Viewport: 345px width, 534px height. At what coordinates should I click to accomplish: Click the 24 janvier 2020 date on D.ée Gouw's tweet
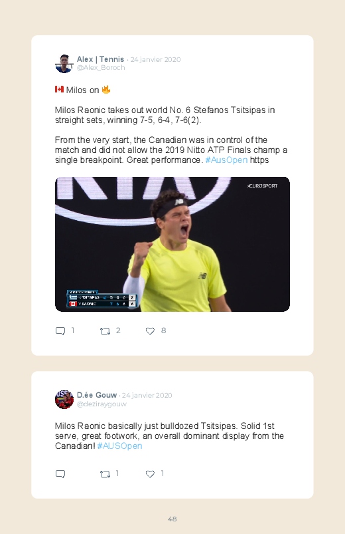pyautogui.click(x=147, y=396)
